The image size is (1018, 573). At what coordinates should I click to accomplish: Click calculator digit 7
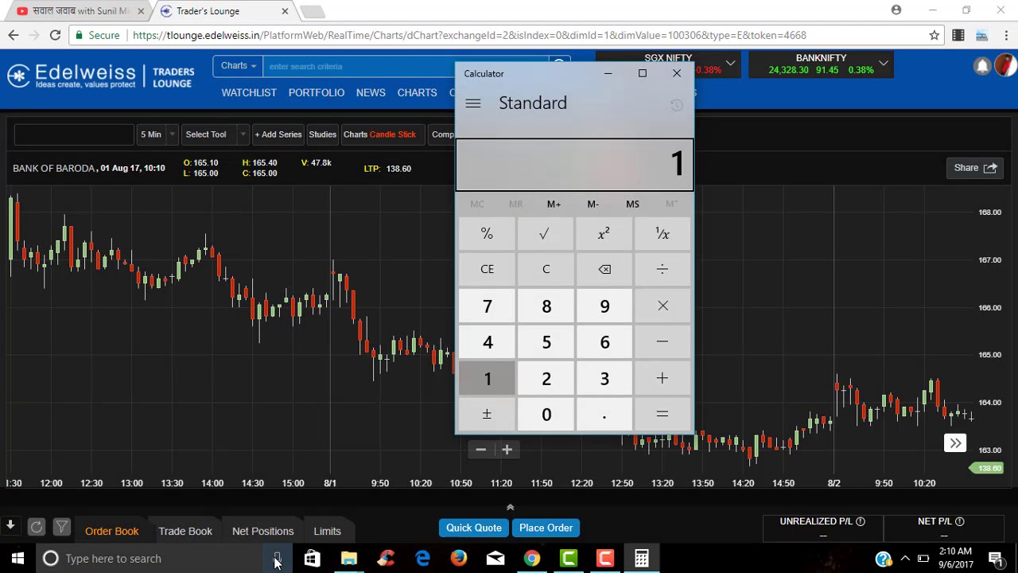coord(487,306)
